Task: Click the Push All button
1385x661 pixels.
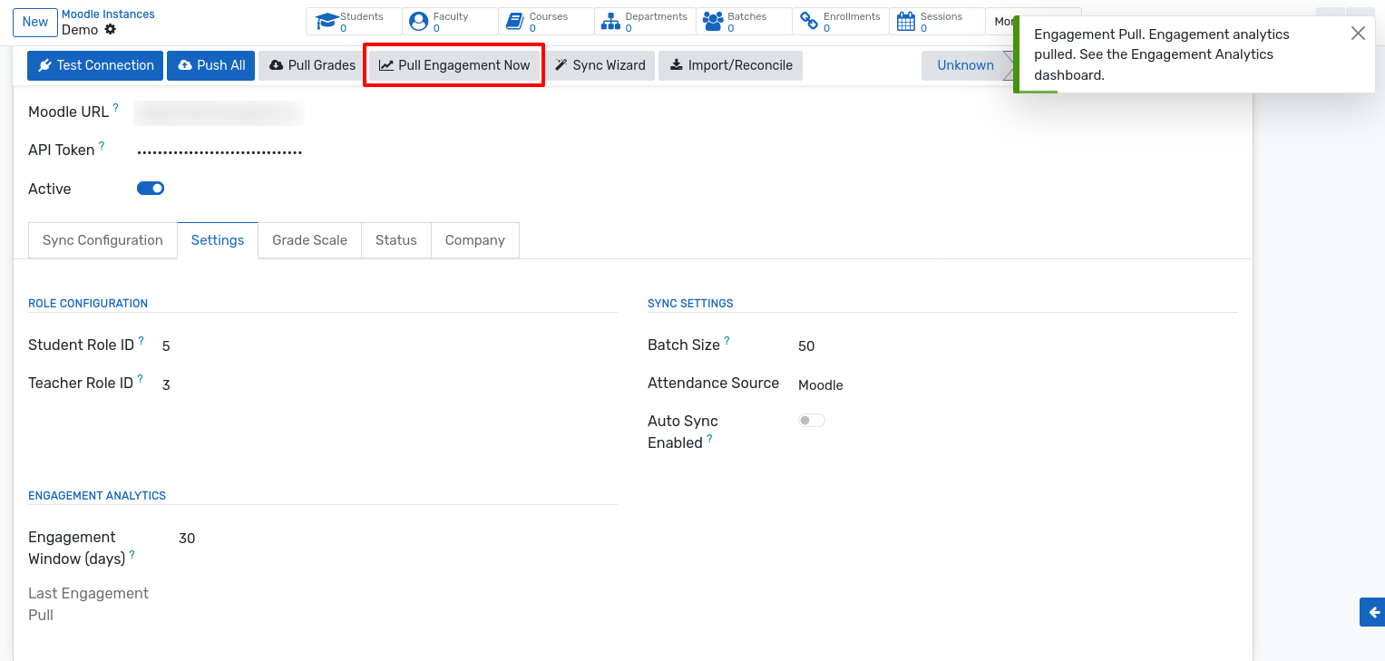Action: tap(210, 65)
